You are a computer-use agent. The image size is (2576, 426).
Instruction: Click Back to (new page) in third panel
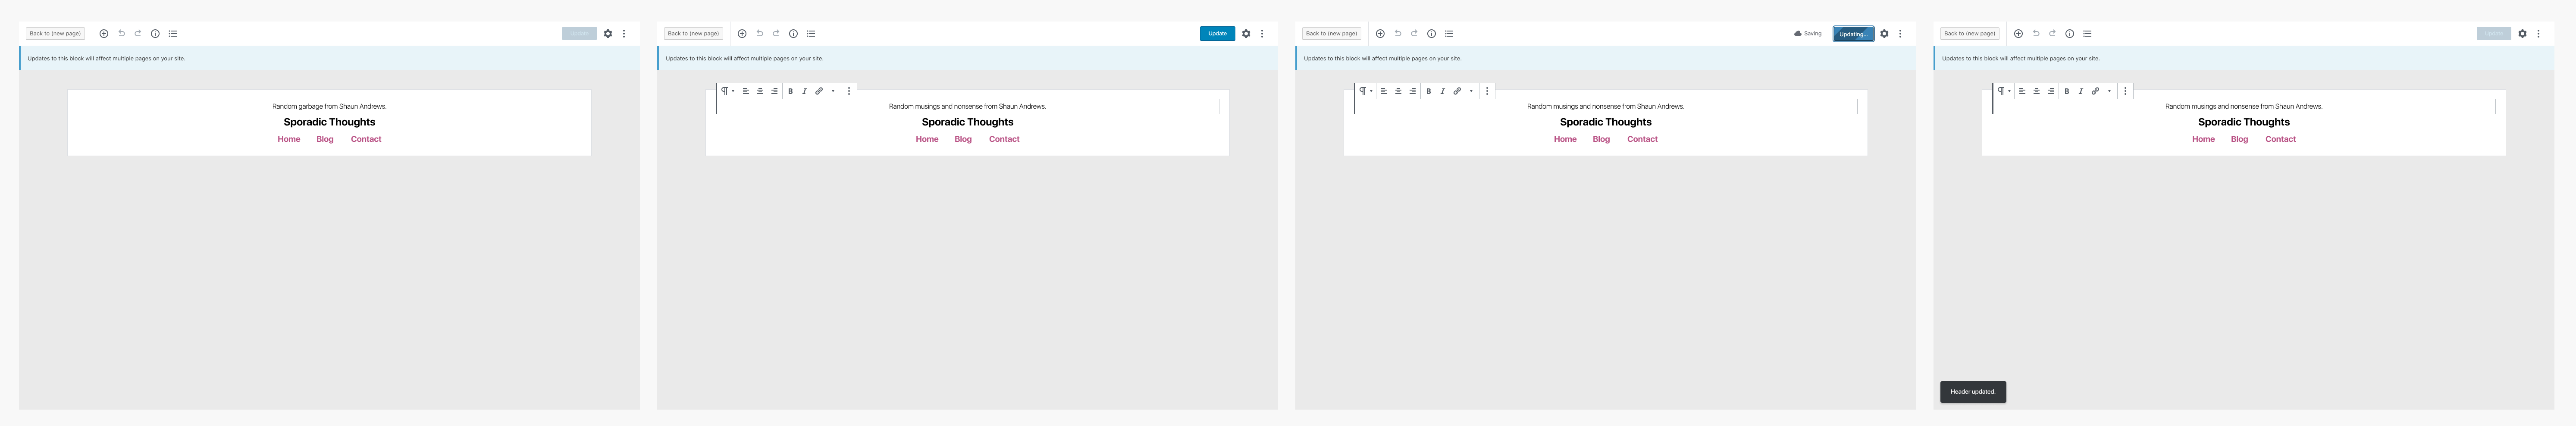[1331, 34]
